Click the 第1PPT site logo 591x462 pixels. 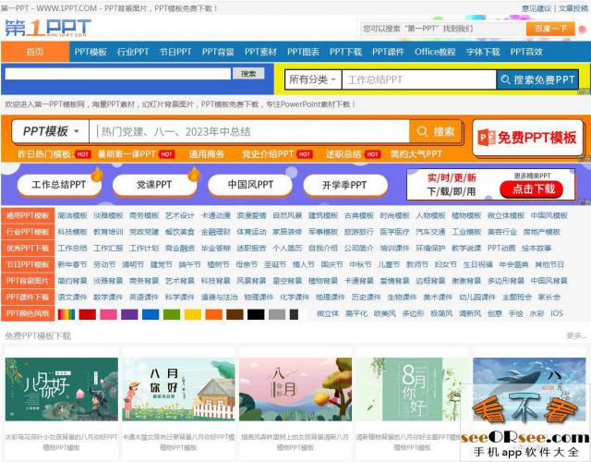tap(51, 29)
